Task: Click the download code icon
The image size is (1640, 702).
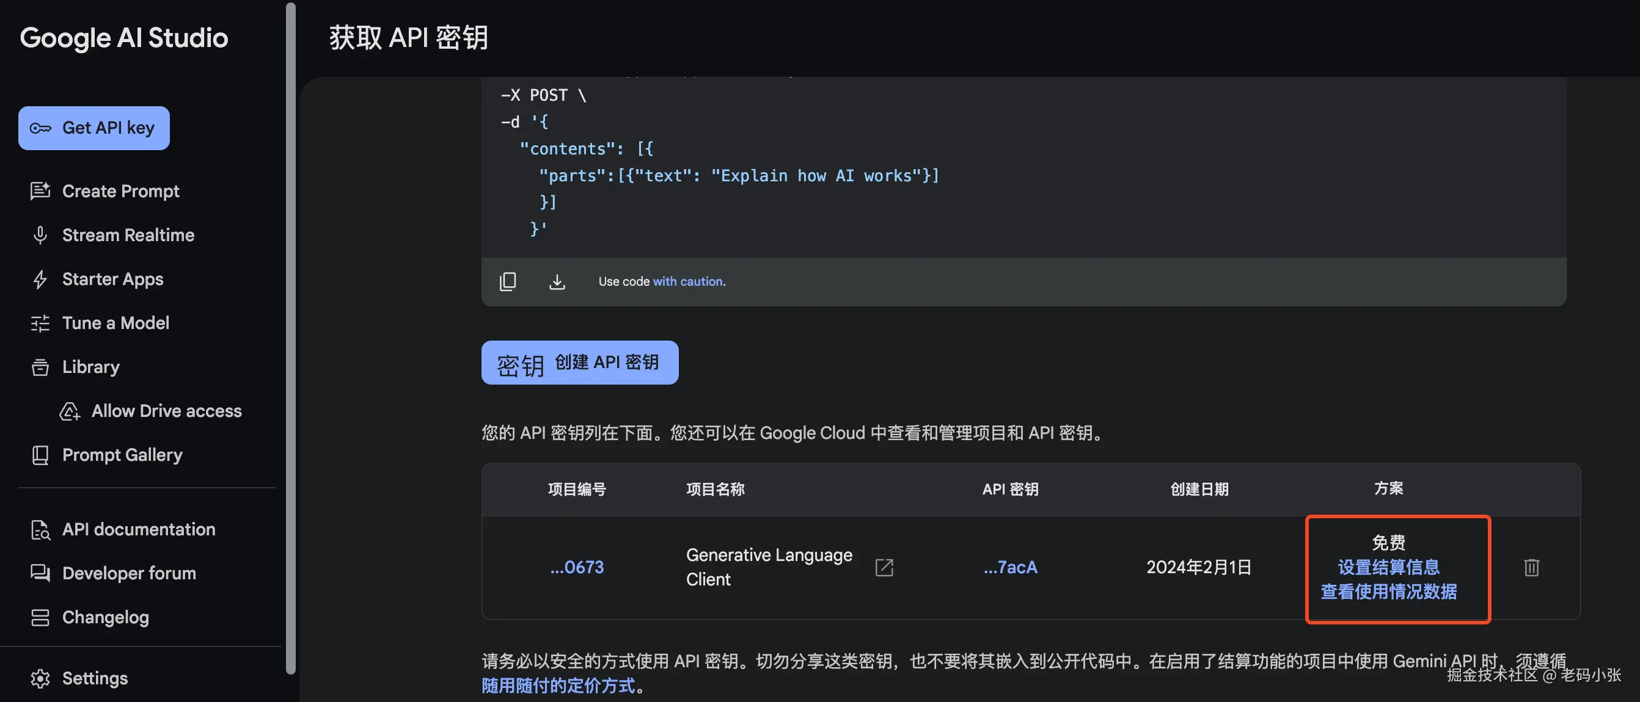Action: [557, 281]
